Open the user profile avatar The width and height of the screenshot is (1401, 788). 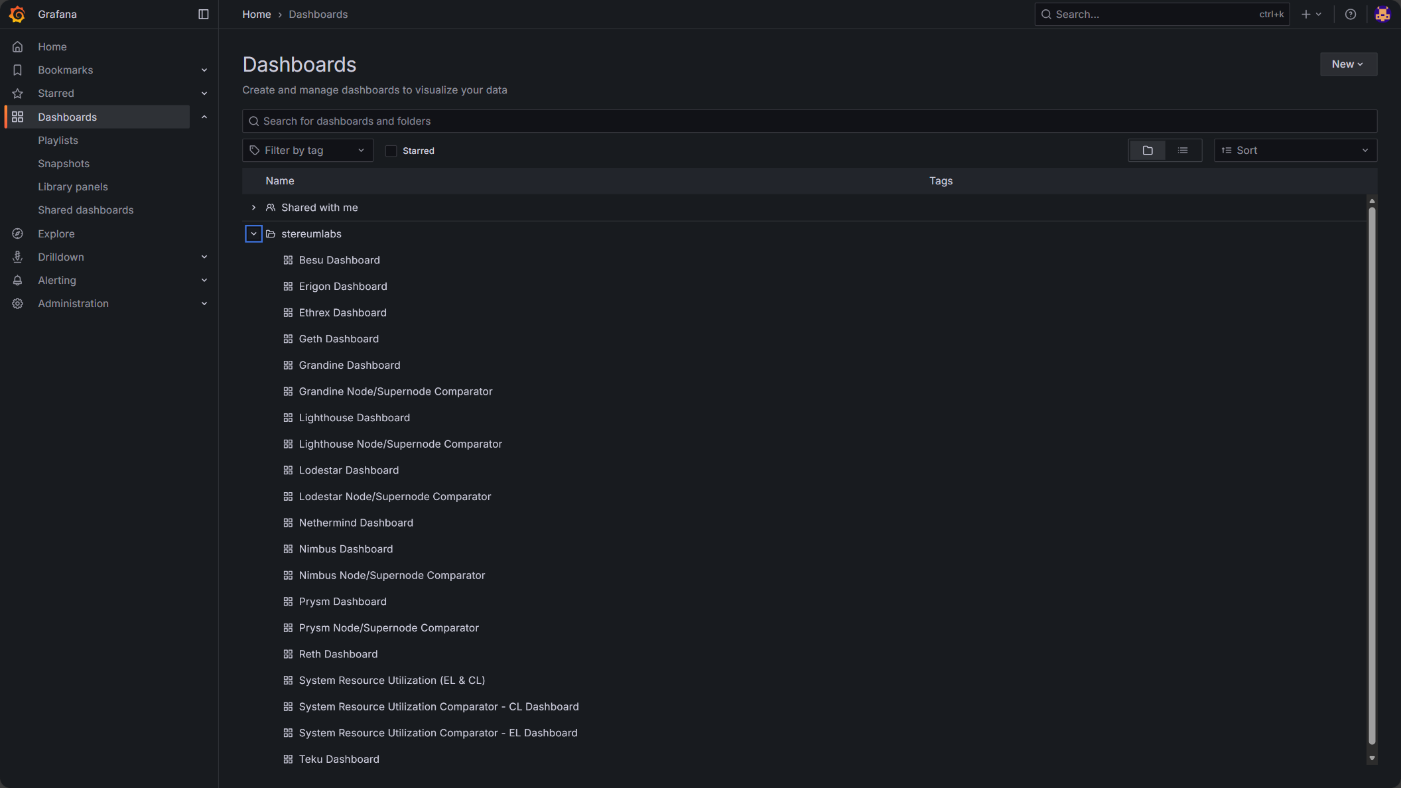point(1382,14)
